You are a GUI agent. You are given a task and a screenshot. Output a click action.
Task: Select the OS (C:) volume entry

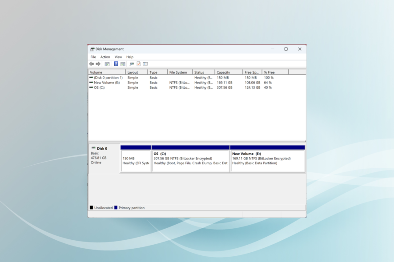(x=99, y=87)
